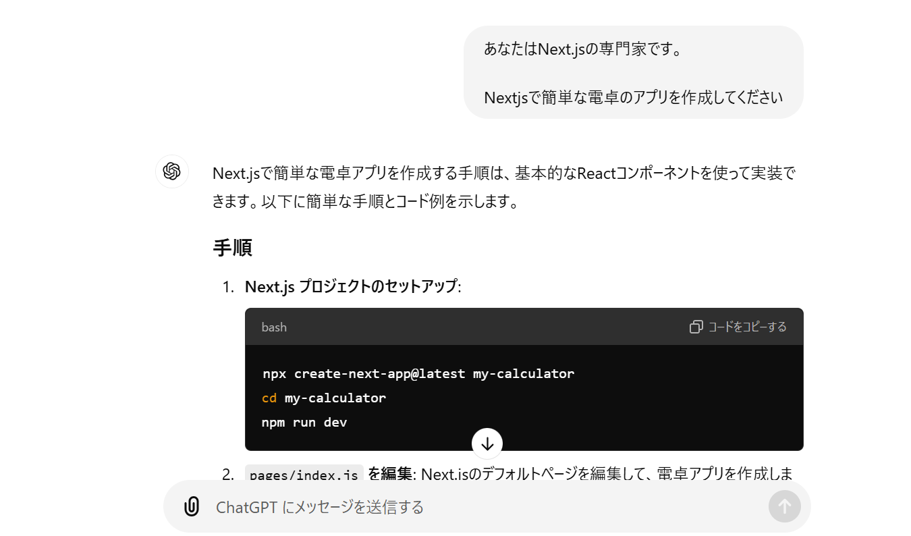This screenshot has width=911, height=536.
Task: Select the orange cd command in the code
Action: point(269,398)
